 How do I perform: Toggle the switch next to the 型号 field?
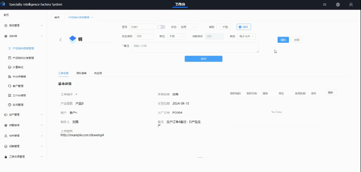(x=161, y=27)
